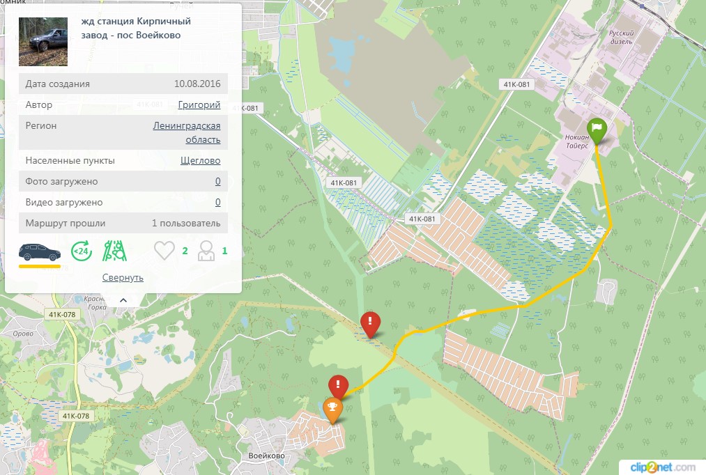Click the green start flag marker
This screenshot has width=706, height=475.
pos(597,130)
